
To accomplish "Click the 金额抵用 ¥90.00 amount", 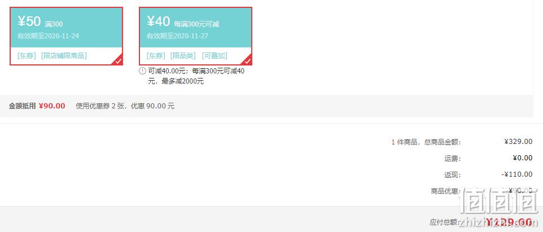I will [x=51, y=106].
